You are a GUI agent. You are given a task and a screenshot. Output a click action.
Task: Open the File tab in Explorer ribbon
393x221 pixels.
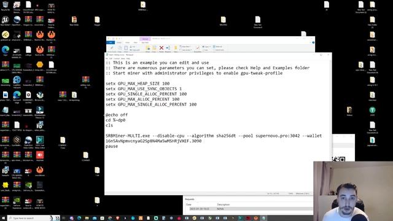tap(111, 42)
